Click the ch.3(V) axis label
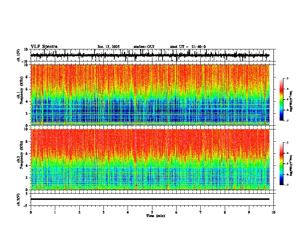Viewport: 308px width, 238px height. 19,200
